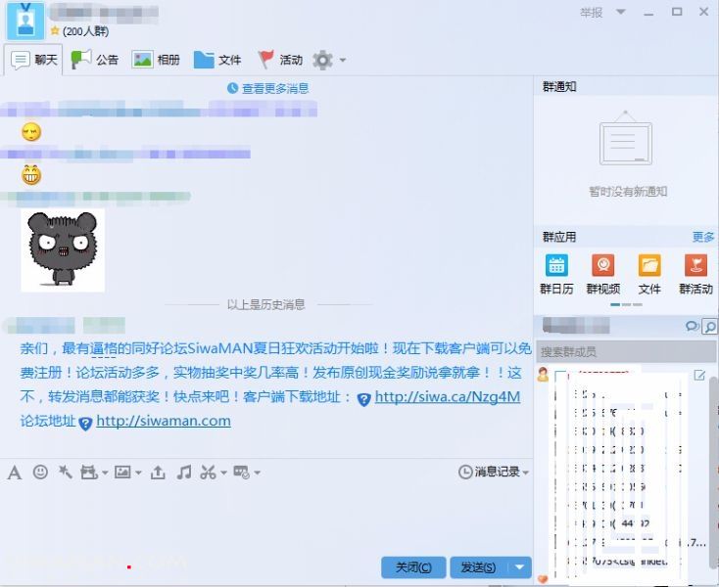
Task: Open the siwaman.com forum link
Action: pos(163,422)
